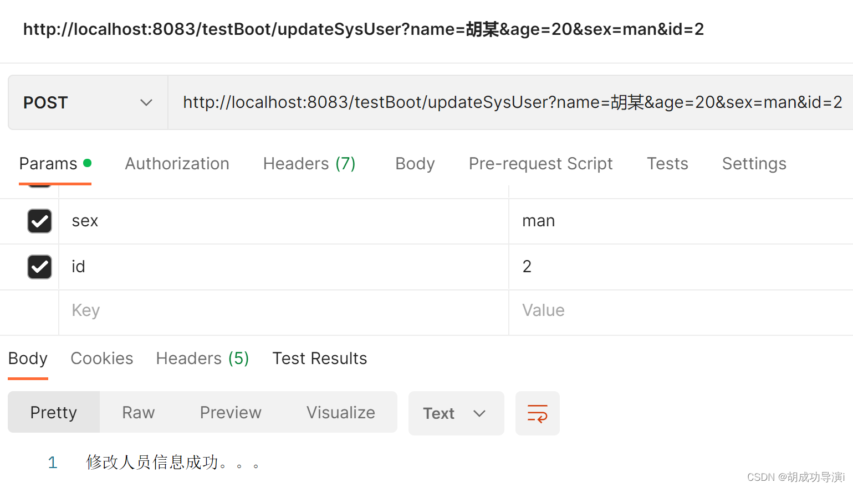The height and width of the screenshot is (488, 853).
Task: Uncheck the id parameter checkbox
Action: [39, 267]
